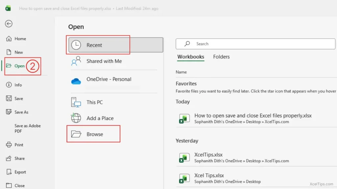Select the Recent clock icon
Image resolution: width=337 pixels, height=189 pixels.
pyautogui.click(x=76, y=45)
